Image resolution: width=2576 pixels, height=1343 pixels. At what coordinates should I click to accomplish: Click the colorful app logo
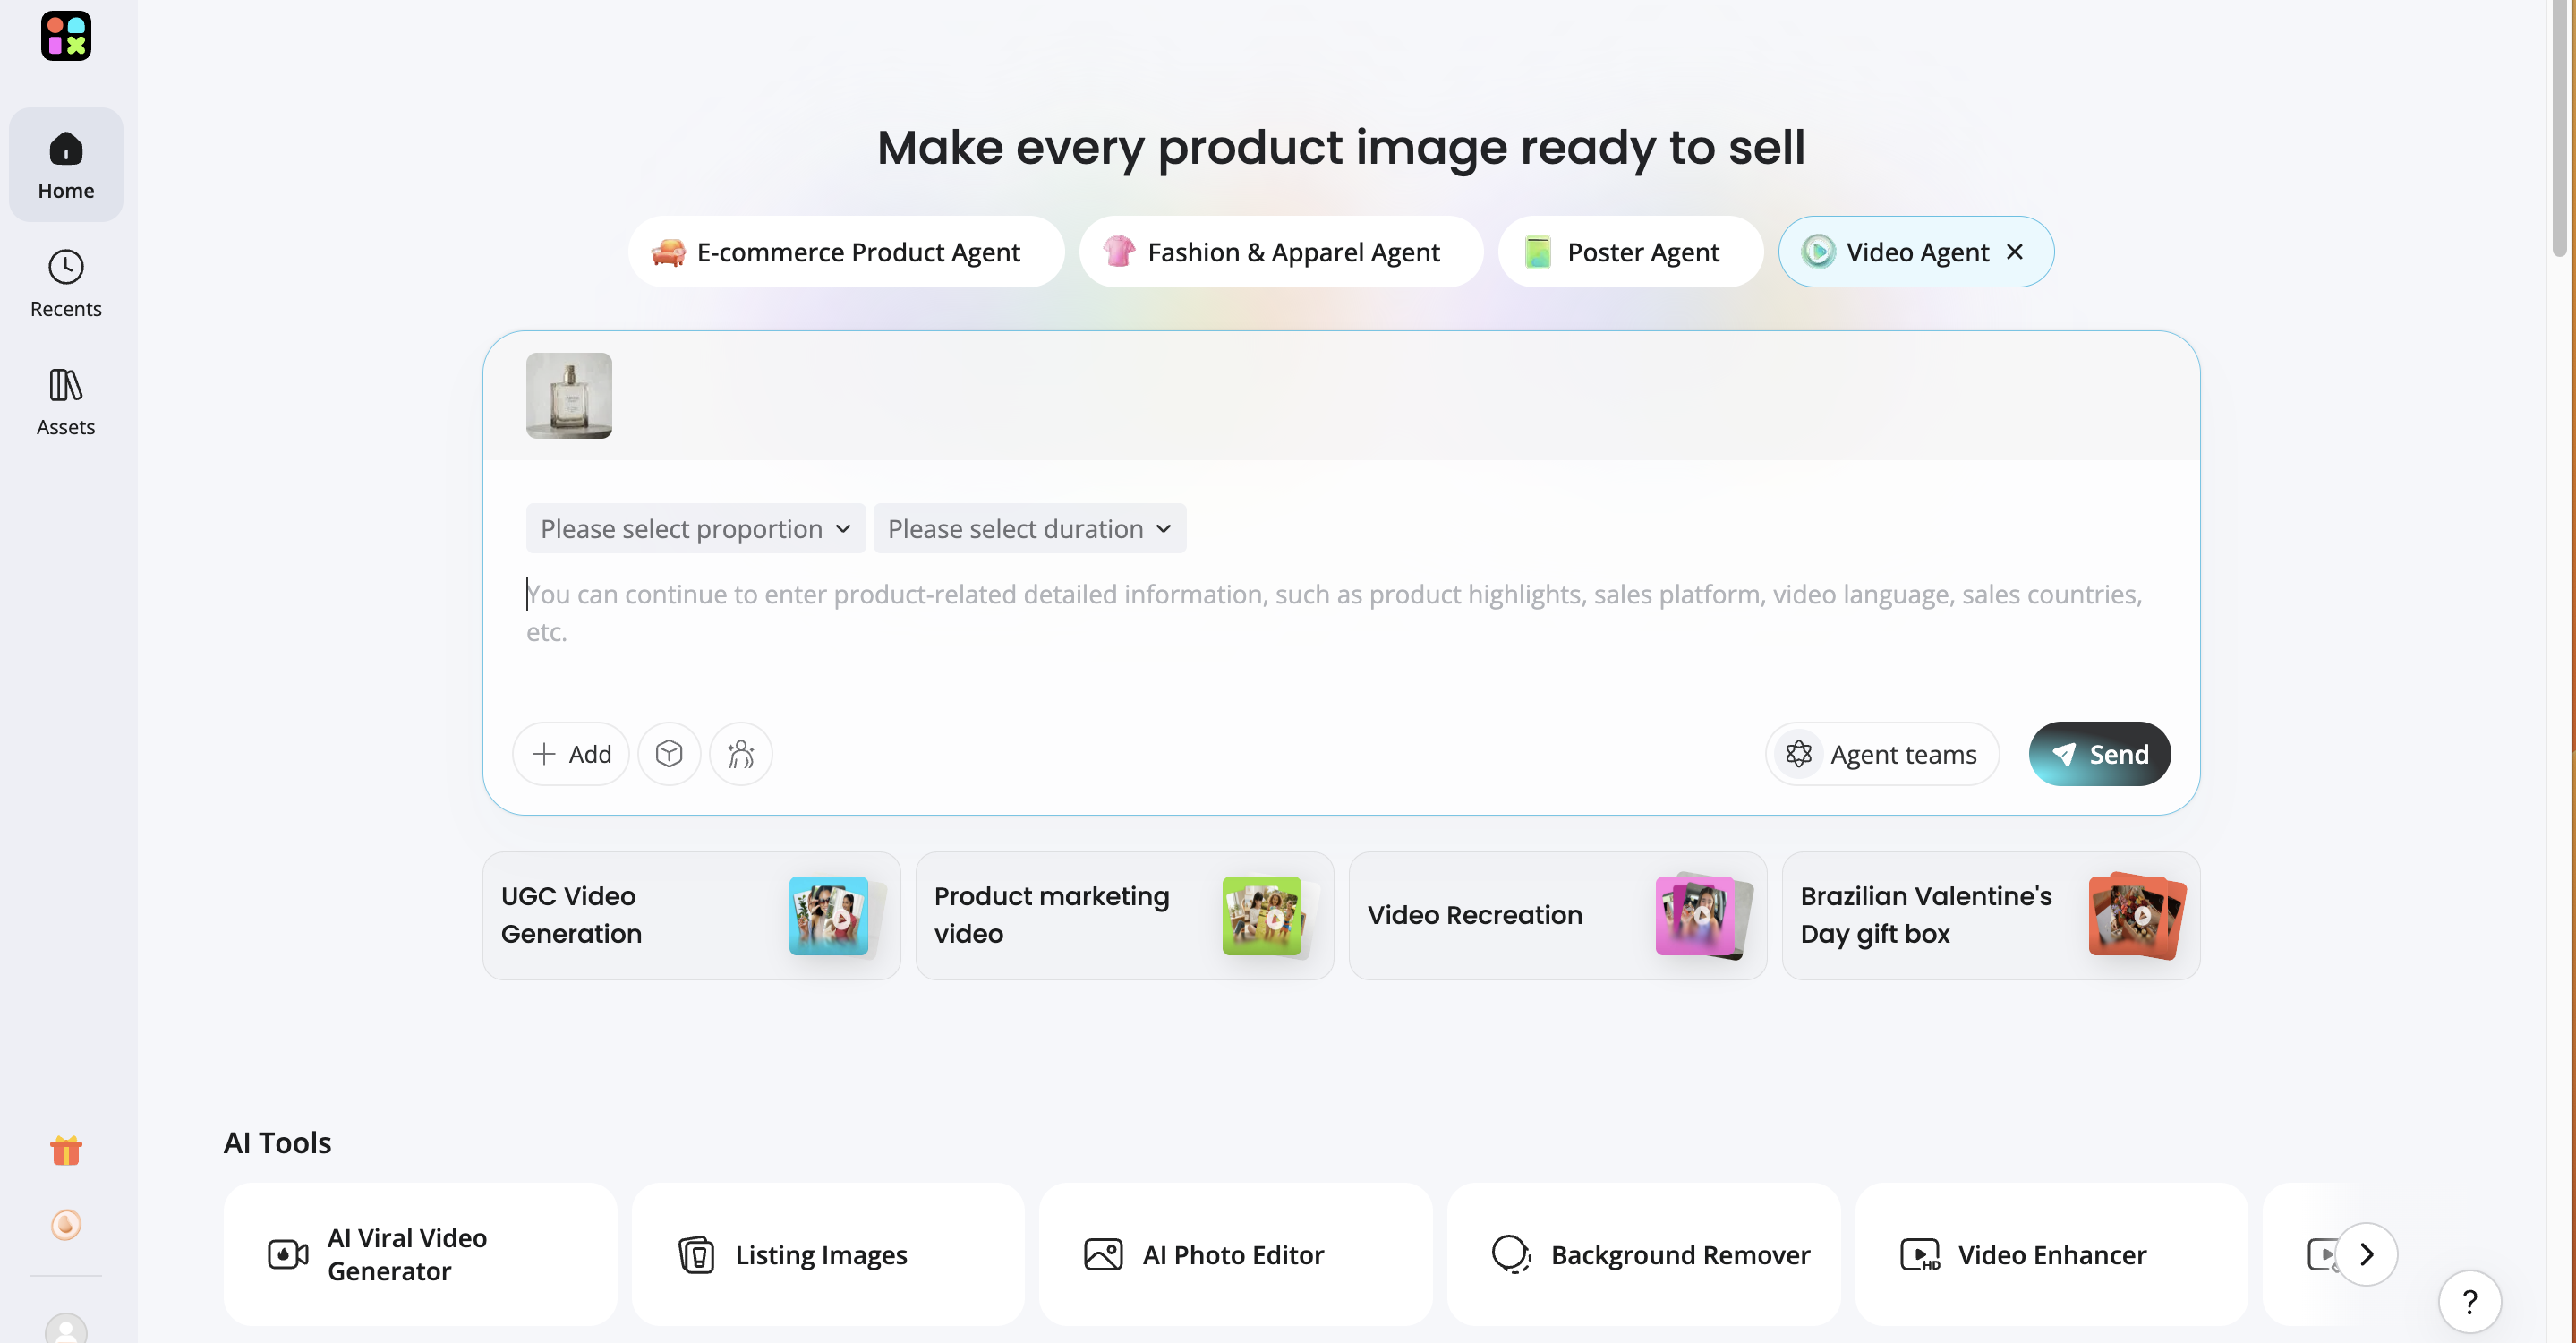pos(66,36)
